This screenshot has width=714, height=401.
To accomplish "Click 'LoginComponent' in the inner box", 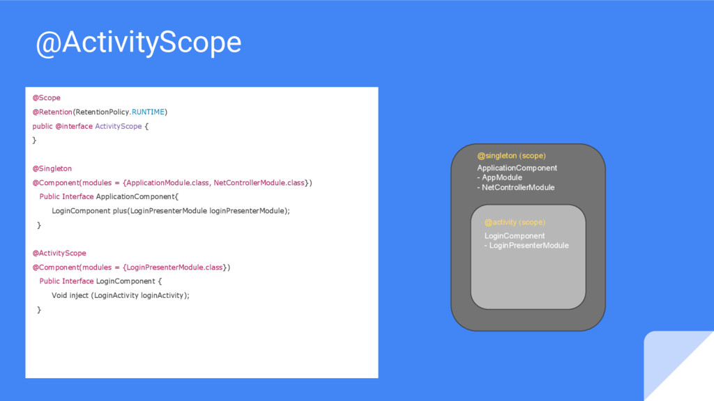I will [x=514, y=236].
